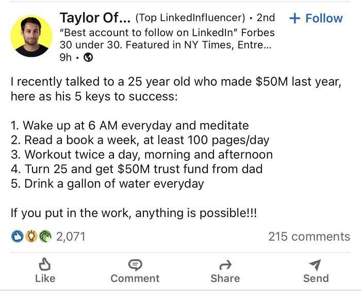View the 2,071 reactions list
Screen dimensions: 361x291
tap(71, 237)
